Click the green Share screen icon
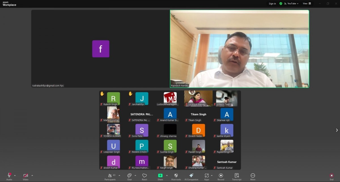340x182 pixels. [160, 176]
